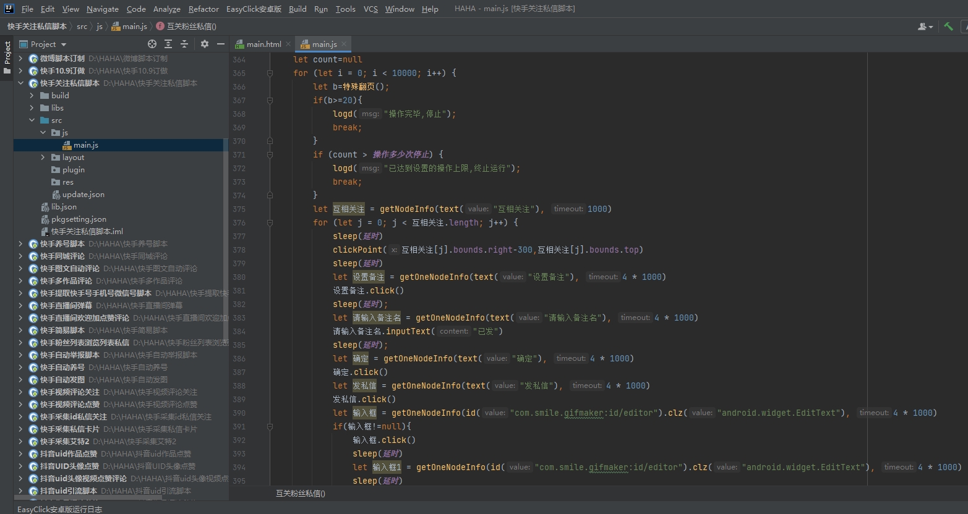This screenshot has width=968, height=514.
Task: Click 互关粉丝私信() function breadcrumb at top
Action: coord(186,26)
